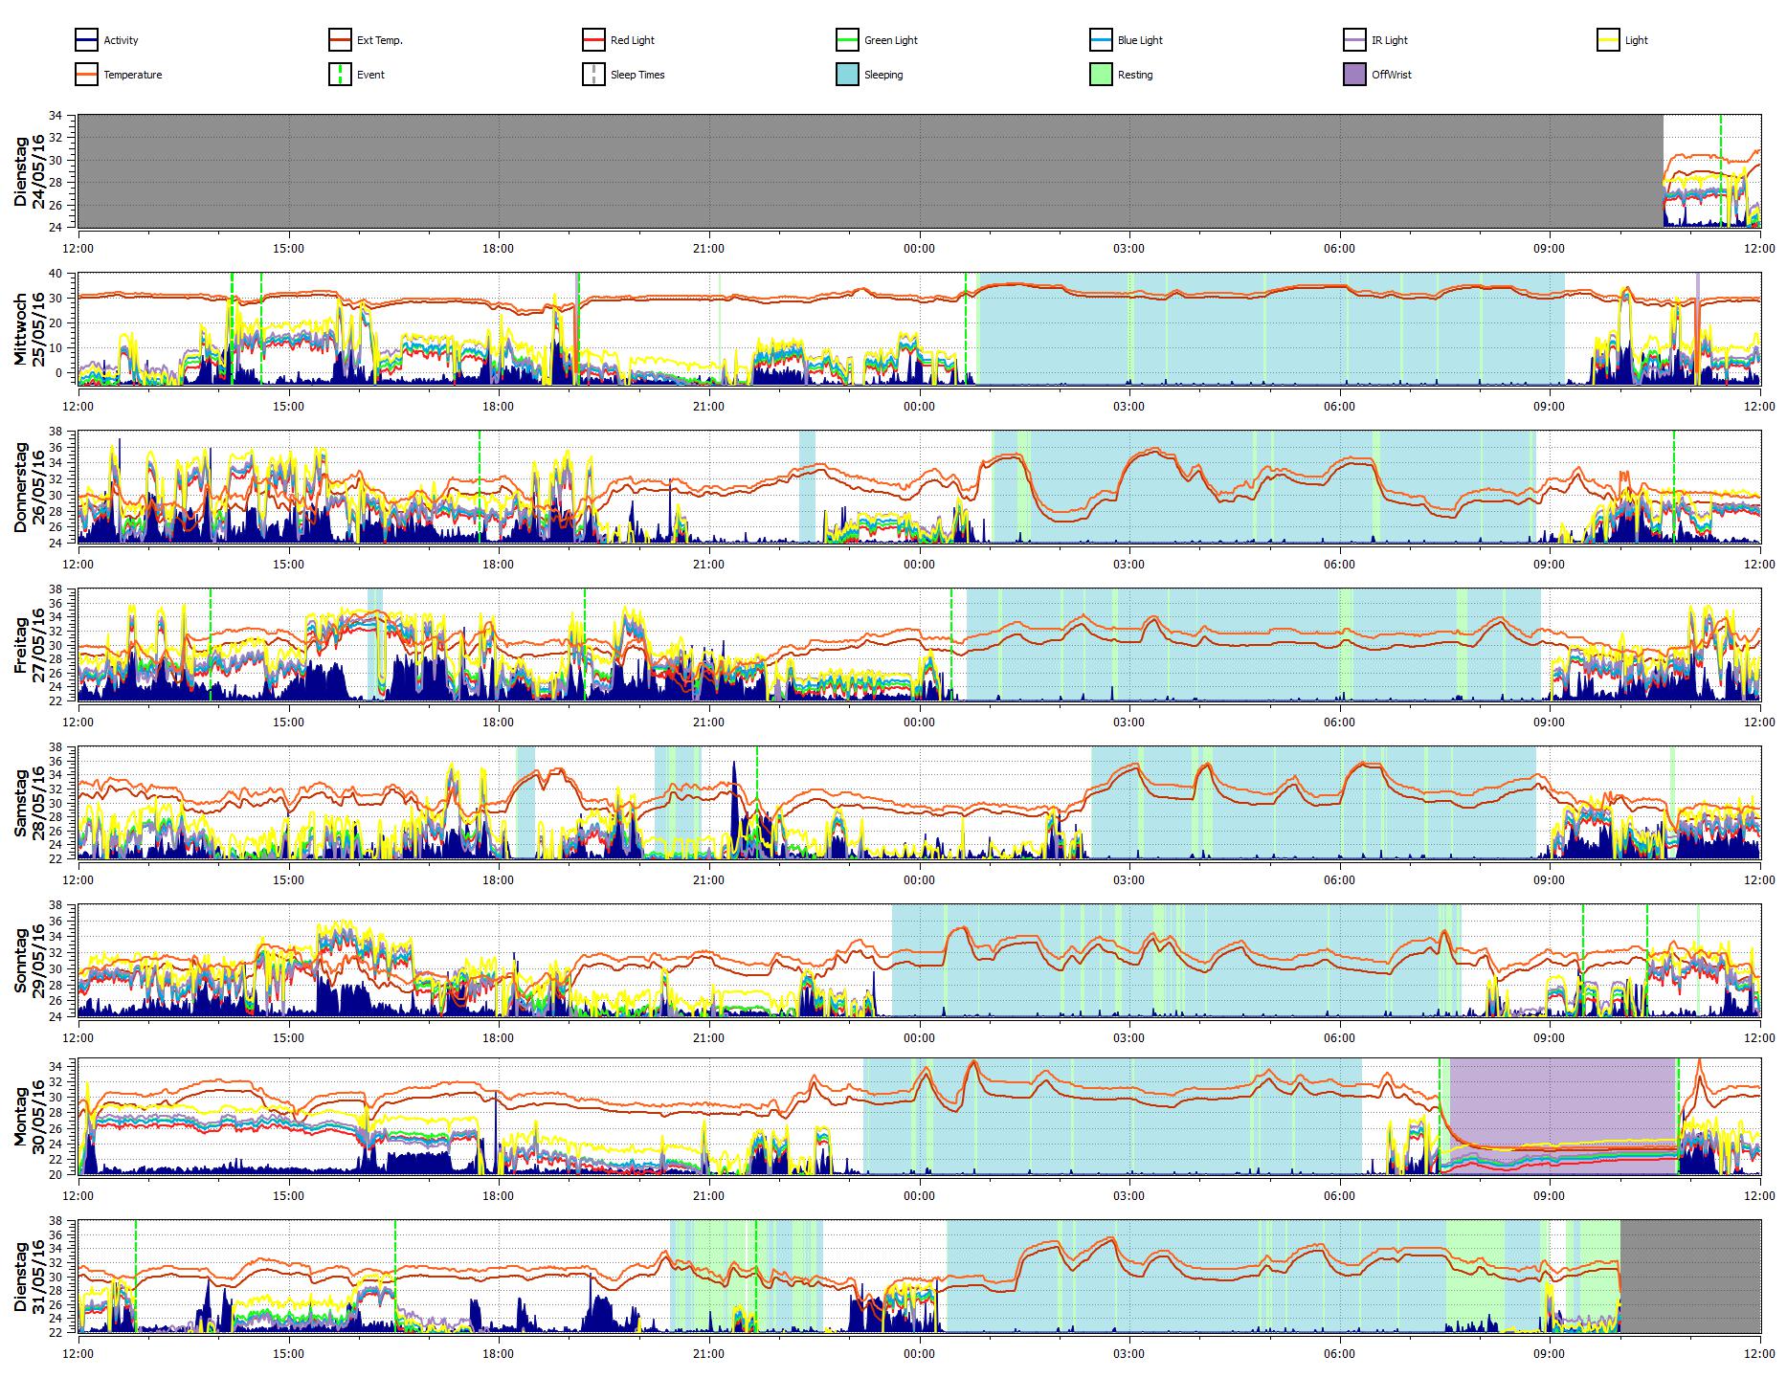
Task: Select the 'OffWrist' legend label
Action: [1392, 75]
